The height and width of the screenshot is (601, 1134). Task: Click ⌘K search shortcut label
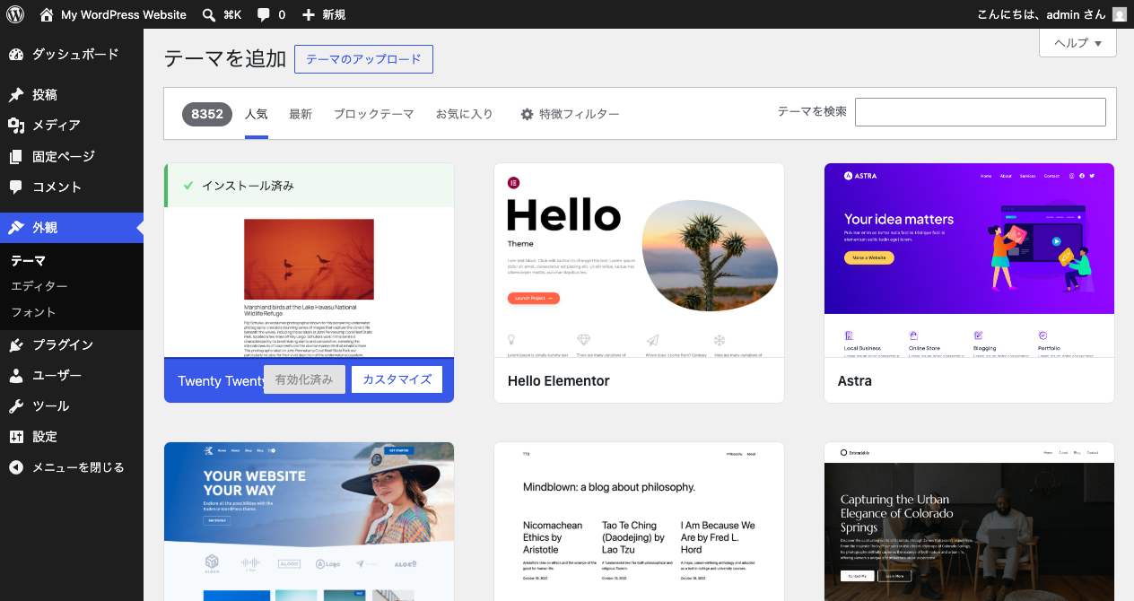pyautogui.click(x=232, y=14)
